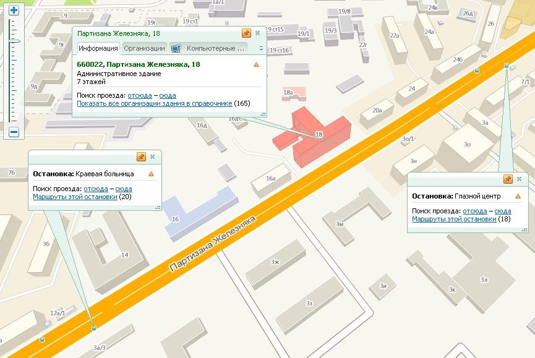This screenshot has height=358, width=535.
Task: Pin the Партизана Железняка, 18 info popup
Action: [246, 33]
